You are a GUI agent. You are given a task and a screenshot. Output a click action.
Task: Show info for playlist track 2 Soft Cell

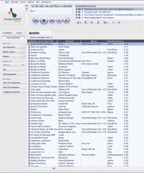79,12
